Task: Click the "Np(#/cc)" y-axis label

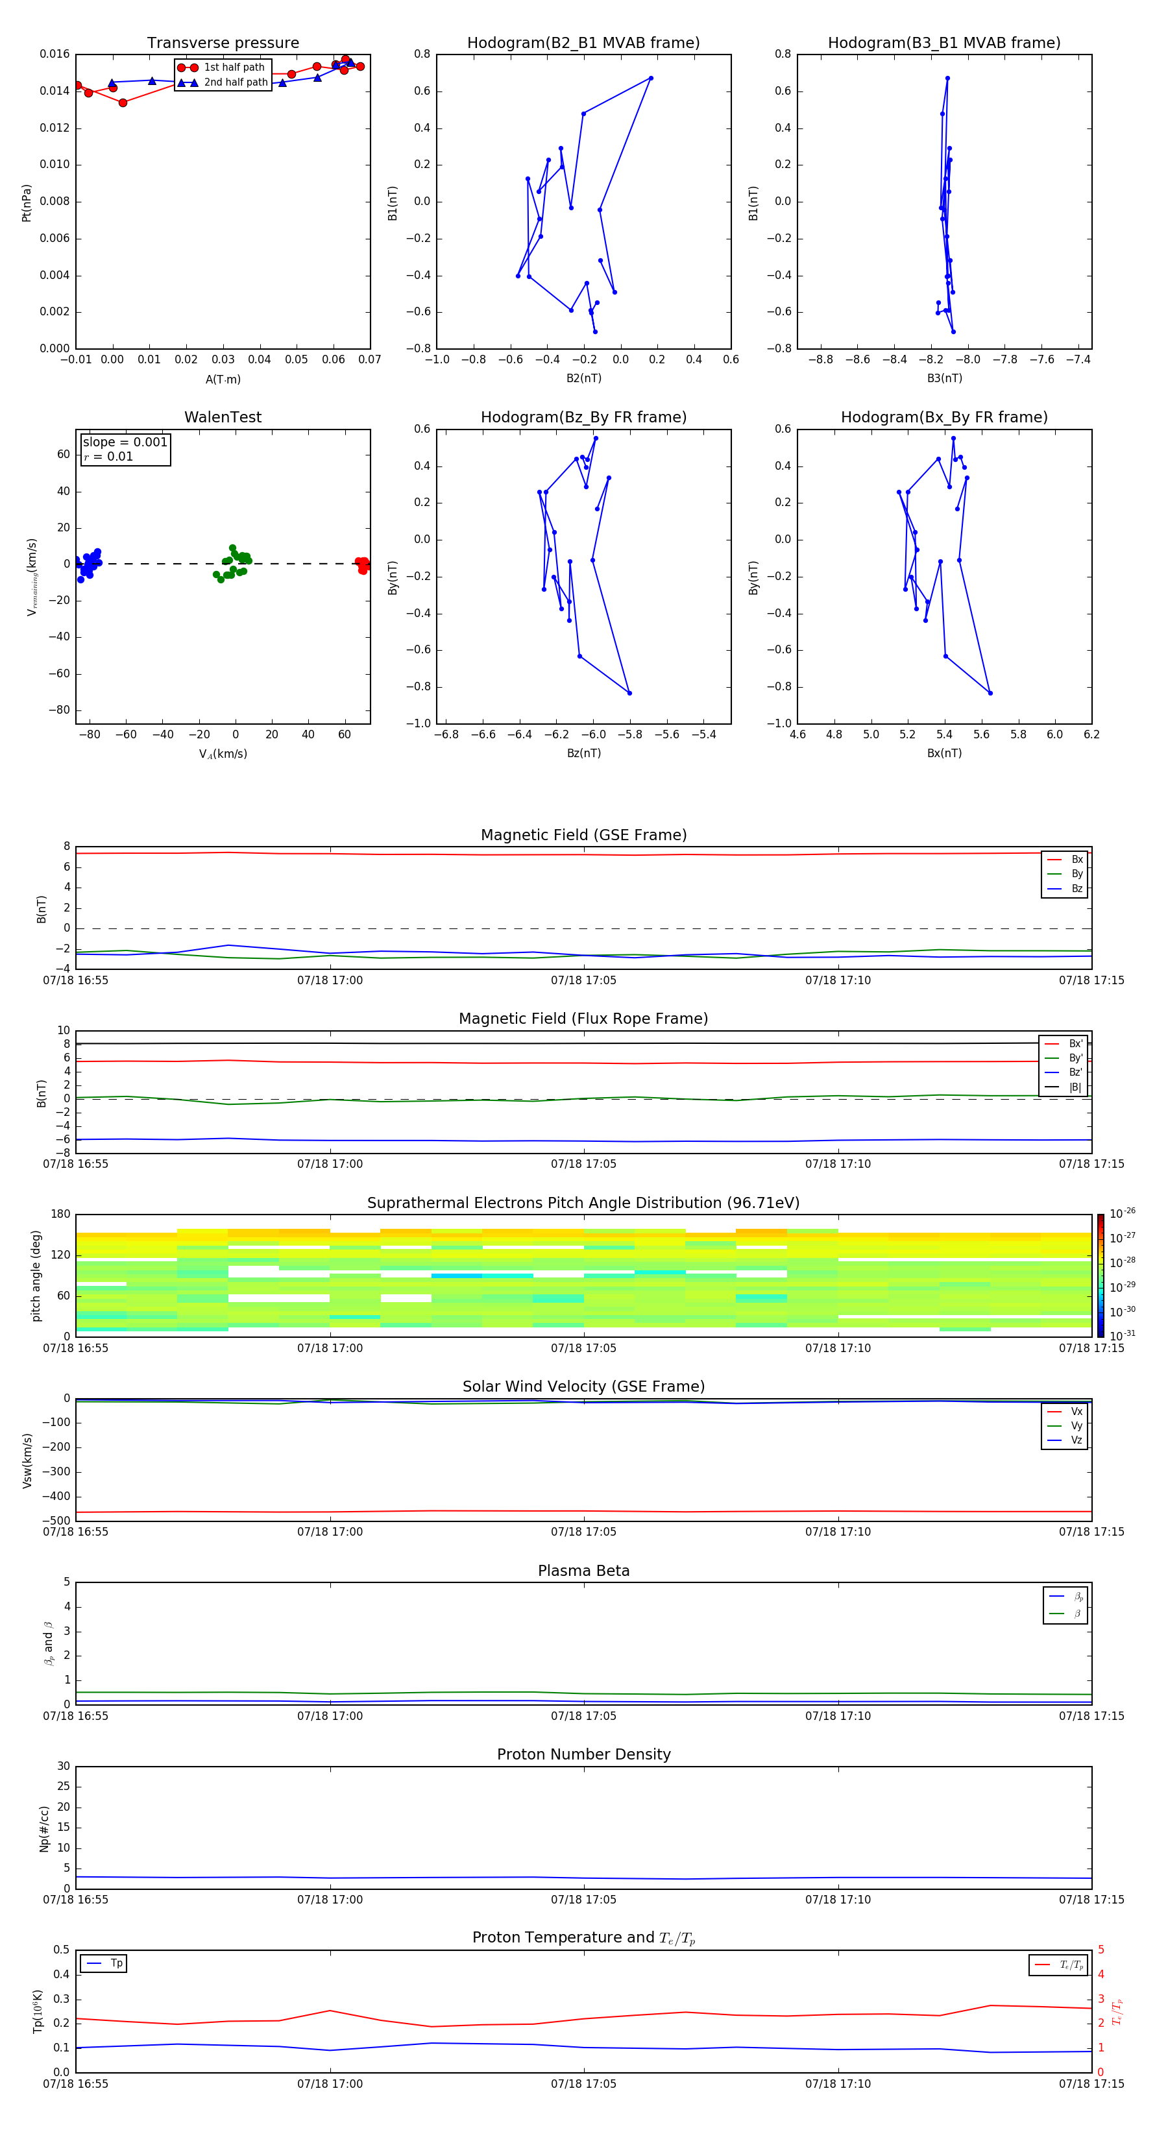Action: (x=44, y=1828)
